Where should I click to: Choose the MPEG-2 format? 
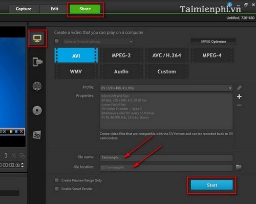pyautogui.click(x=121, y=55)
